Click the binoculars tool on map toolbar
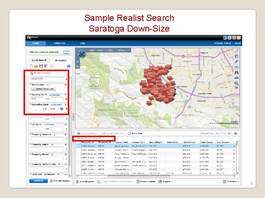Screen dimensions: 265x198 [x=236, y=72]
